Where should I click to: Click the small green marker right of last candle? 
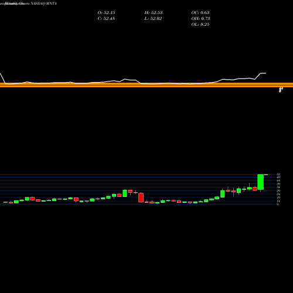266,175
